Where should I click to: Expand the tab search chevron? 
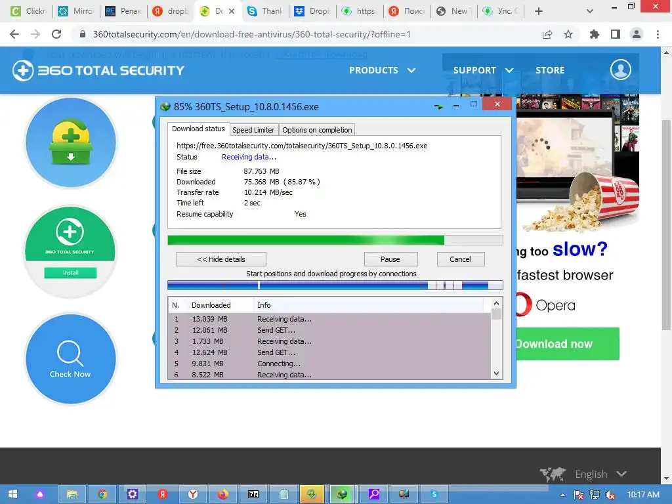[x=590, y=11]
